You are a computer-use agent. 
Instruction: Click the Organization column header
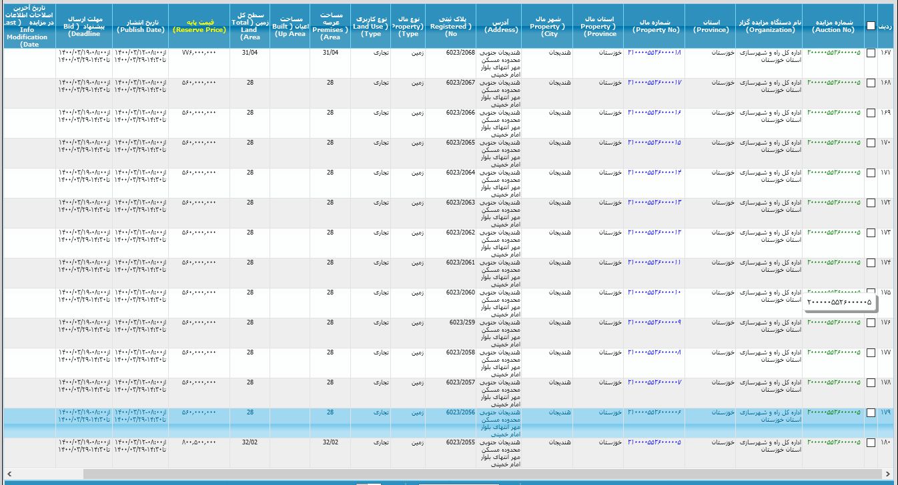(771, 26)
